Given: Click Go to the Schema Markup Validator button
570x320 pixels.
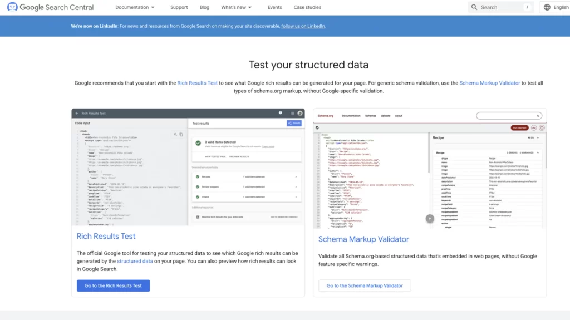Looking at the screenshot, I should pyautogui.click(x=365, y=285).
